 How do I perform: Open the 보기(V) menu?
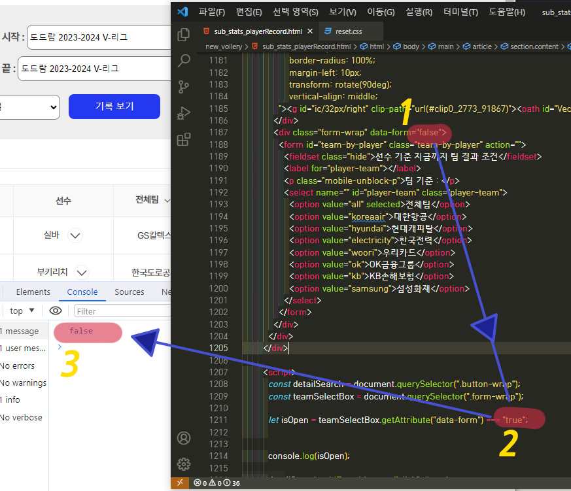[342, 12]
